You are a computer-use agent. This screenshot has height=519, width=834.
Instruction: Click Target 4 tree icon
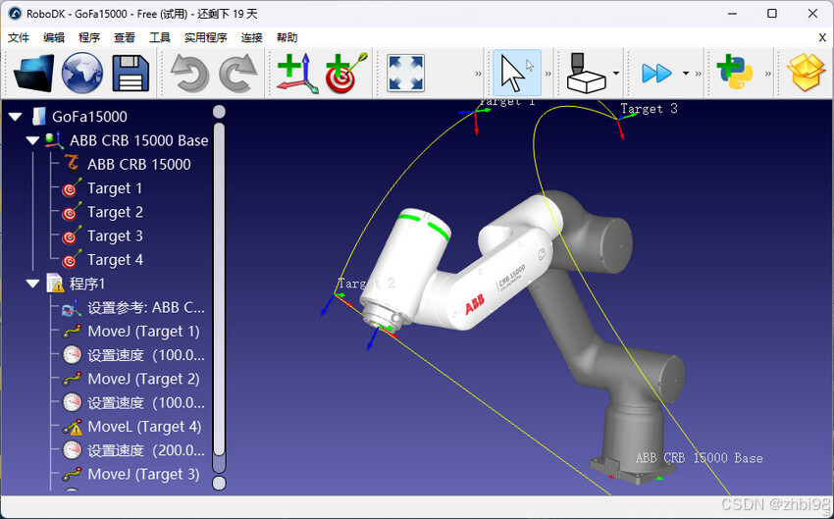[x=72, y=259]
